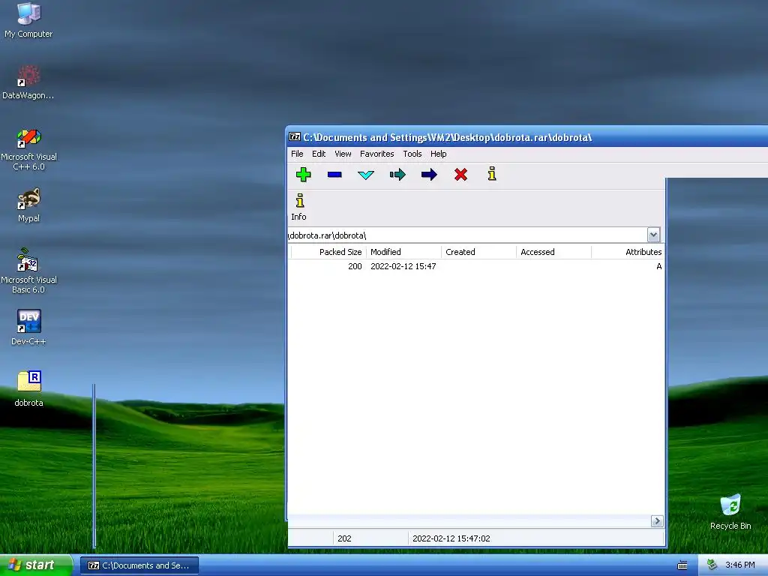The image size is (768, 576).
Task: Sort by Created column header
Action: point(478,252)
